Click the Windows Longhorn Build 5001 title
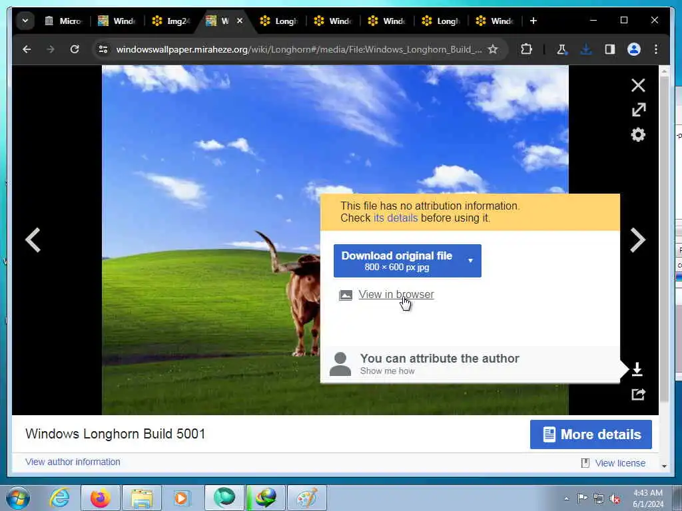The height and width of the screenshot is (511, 682). coord(115,434)
